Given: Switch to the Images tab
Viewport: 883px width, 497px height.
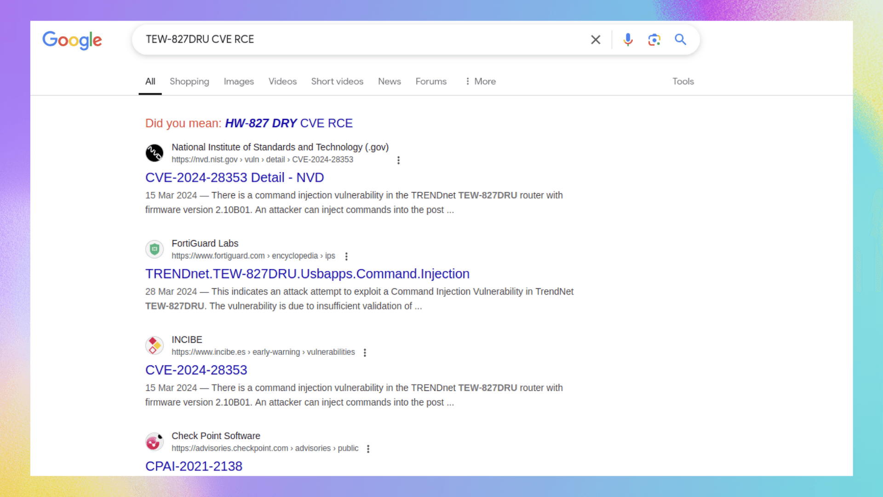Looking at the screenshot, I should pos(239,81).
